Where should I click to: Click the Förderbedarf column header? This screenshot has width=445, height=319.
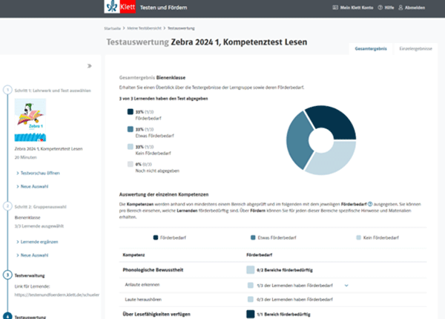(260, 255)
